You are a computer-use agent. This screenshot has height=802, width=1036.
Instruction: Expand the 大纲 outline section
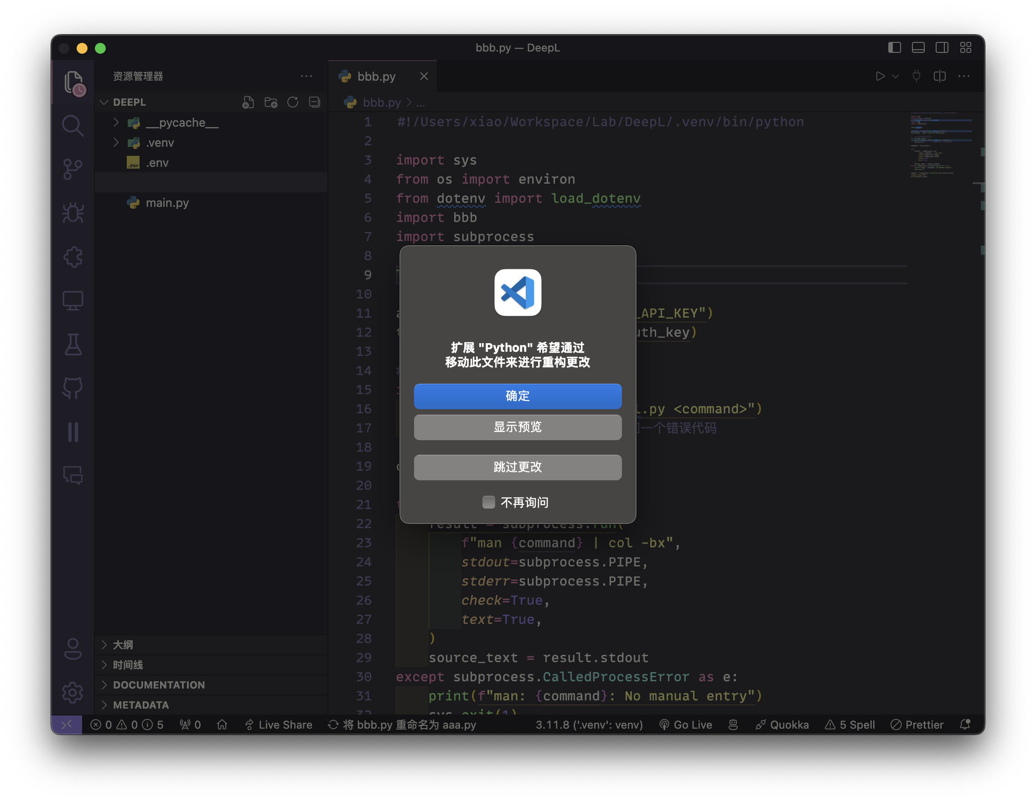(x=123, y=645)
